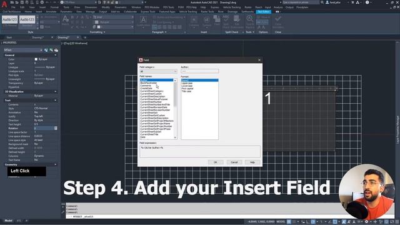Click the Author value field
This screenshot has width=400, height=225.
click(200, 71)
